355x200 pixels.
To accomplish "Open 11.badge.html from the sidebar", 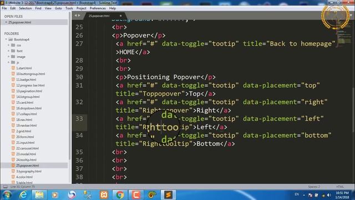I will [x=26, y=79].
